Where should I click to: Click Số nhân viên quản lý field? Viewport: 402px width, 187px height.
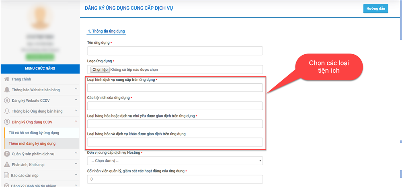point(175,179)
